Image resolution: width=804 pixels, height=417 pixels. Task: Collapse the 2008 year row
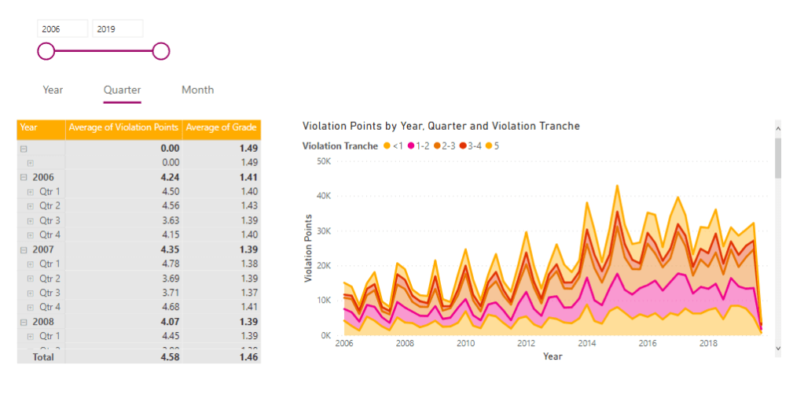(x=24, y=322)
